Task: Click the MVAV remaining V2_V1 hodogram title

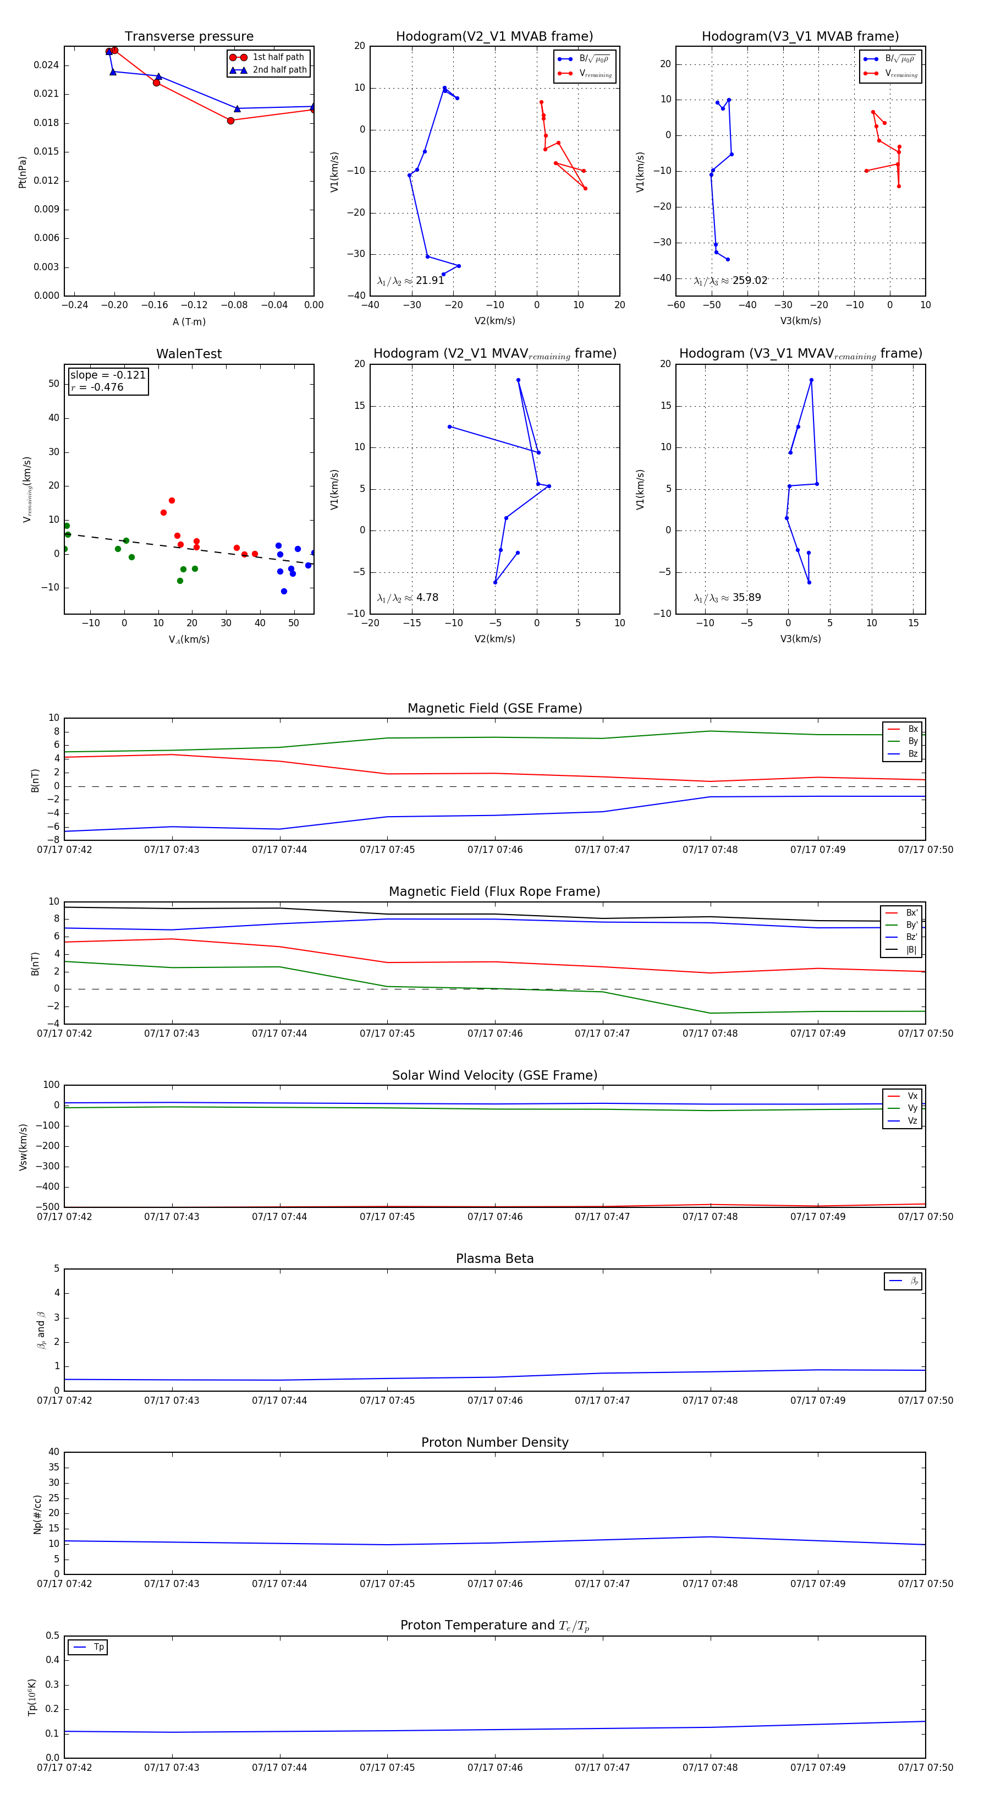Action: [x=494, y=354]
